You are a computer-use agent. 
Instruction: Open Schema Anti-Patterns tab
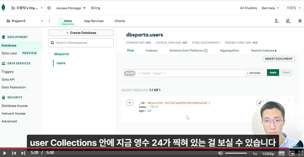[x=188, y=50]
